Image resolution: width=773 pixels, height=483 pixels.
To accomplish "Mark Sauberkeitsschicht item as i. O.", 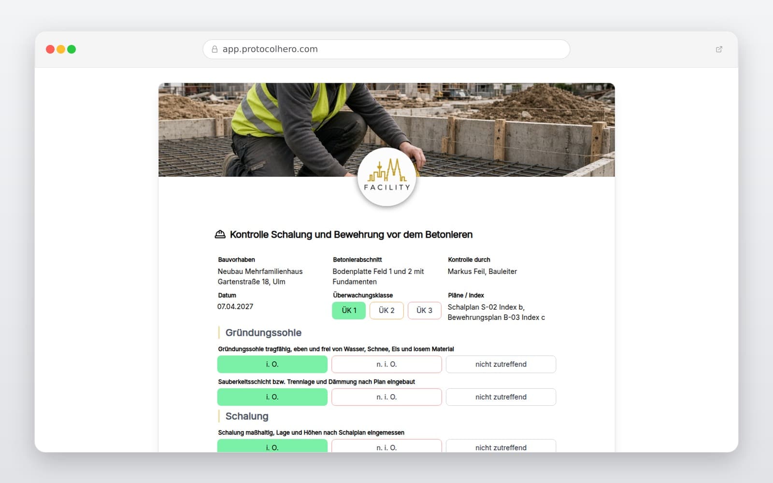I will [272, 397].
